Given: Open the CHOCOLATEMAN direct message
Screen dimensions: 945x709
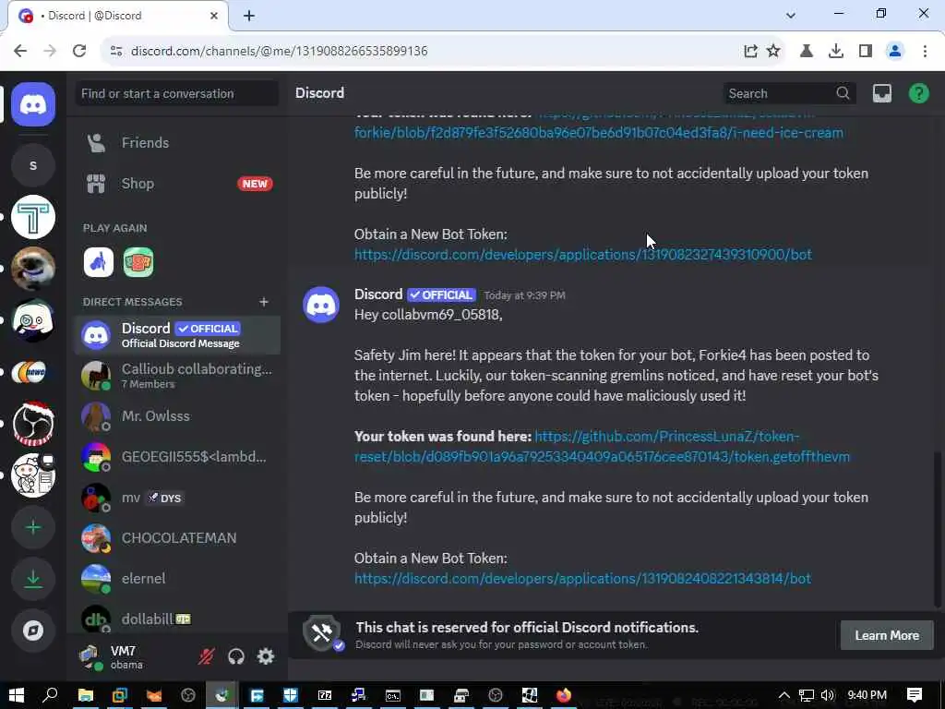Looking at the screenshot, I should [177, 538].
